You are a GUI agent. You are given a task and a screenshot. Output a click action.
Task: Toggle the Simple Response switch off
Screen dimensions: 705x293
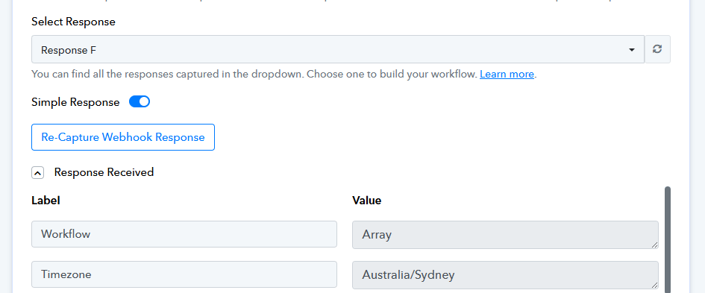pos(140,102)
